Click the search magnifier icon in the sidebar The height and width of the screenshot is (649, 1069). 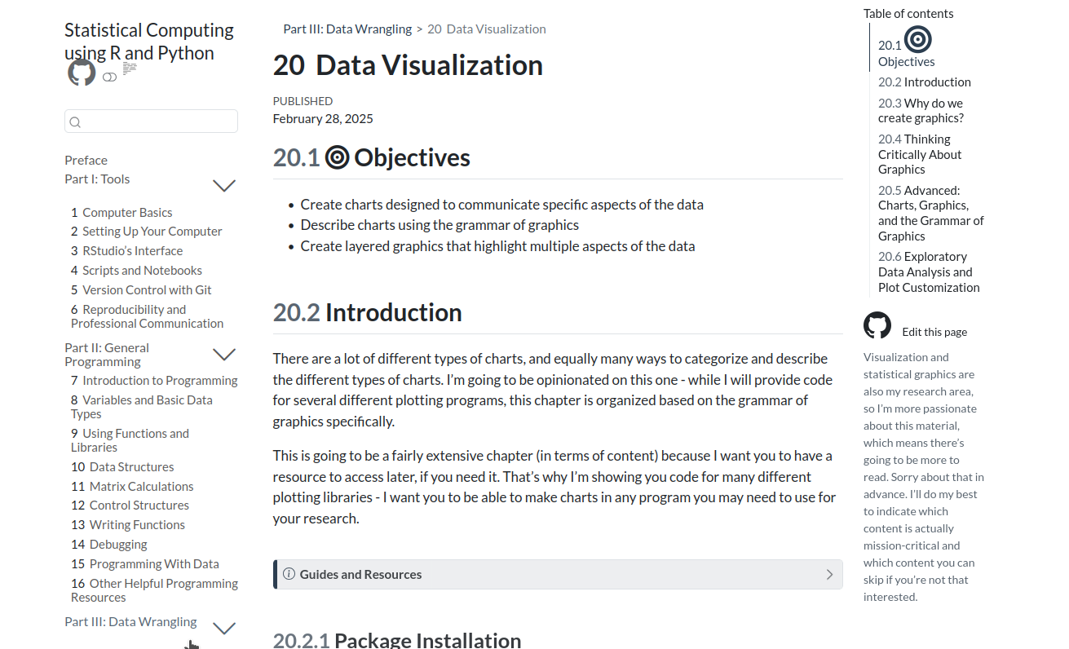[x=75, y=121]
